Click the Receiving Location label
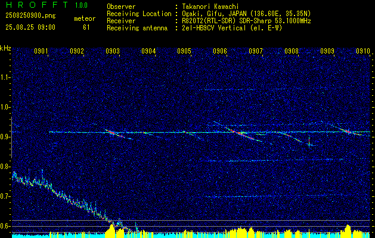This screenshot has height=238, width=375. (x=139, y=14)
